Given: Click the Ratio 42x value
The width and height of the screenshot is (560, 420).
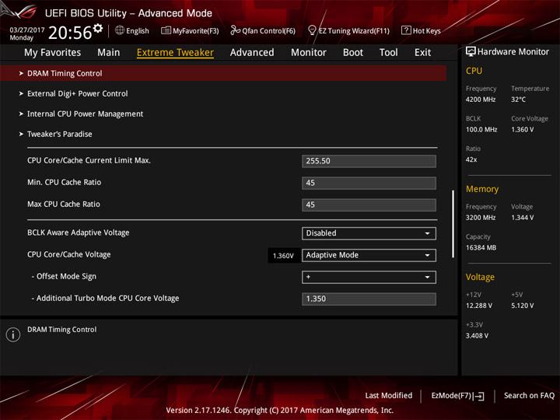Looking at the screenshot, I should [471, 159].
